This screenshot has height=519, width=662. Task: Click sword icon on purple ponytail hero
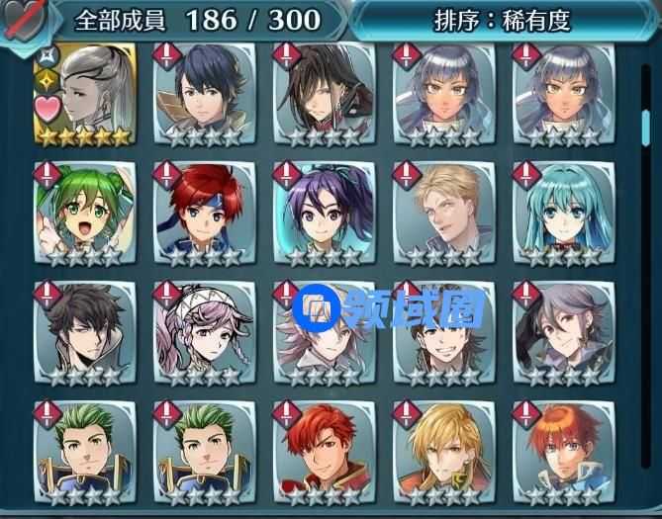click(287, 175)
